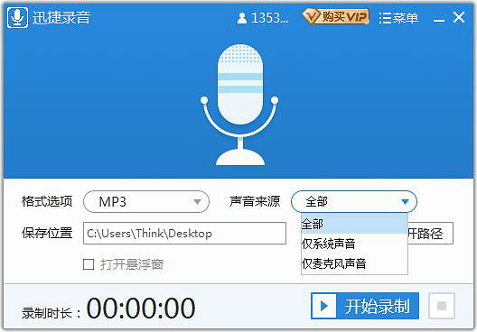Screen dimensions: 477x332
Task: Click the 保存位置 path input field
Action: coord(184,234)
